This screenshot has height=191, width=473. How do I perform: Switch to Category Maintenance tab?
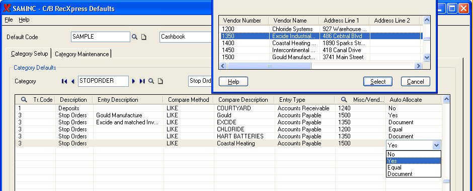click(x=82, y=54)
